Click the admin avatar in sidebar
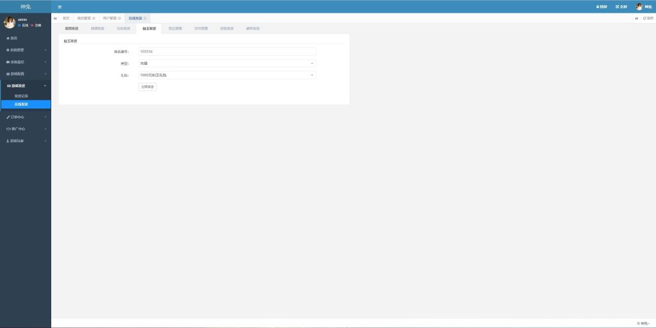Viewport: 656px width, 328px height. pos(9,22)
